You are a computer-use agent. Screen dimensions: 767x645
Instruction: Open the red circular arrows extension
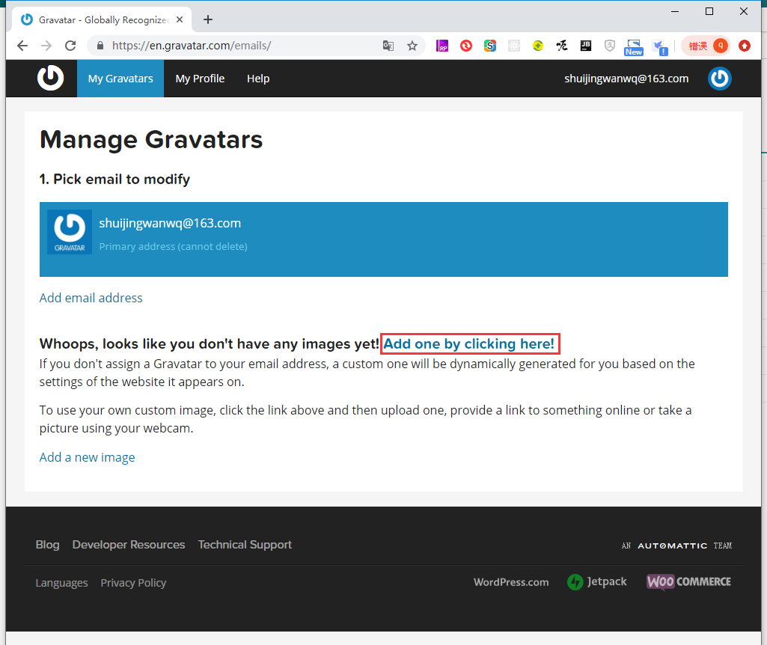(x=466, y=46)
